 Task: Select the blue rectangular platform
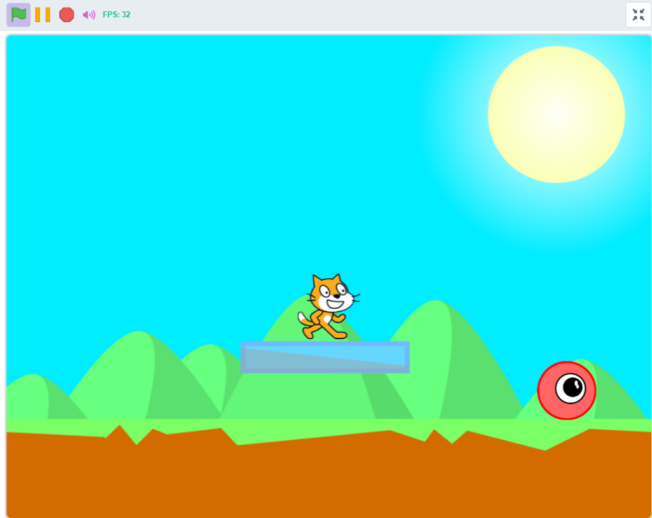tap(325, 357)
